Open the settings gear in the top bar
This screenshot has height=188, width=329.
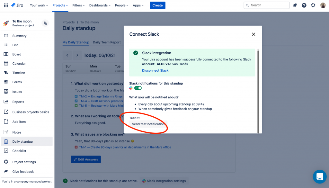[x=313, y=5]
